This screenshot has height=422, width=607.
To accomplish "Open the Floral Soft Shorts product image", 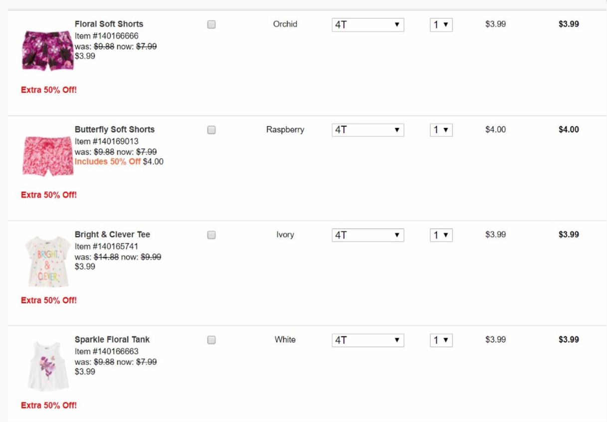I will (x=47, y=50).
